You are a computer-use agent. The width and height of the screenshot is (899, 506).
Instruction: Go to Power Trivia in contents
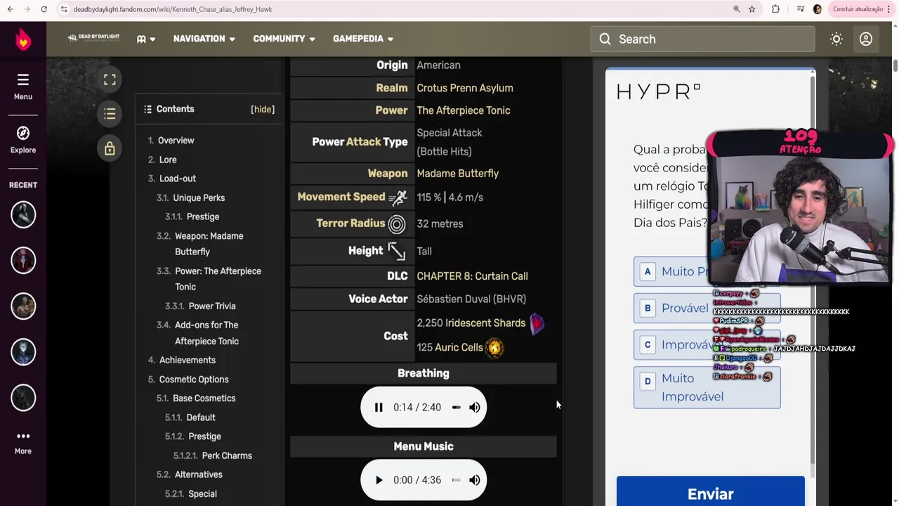pos(212,306)
